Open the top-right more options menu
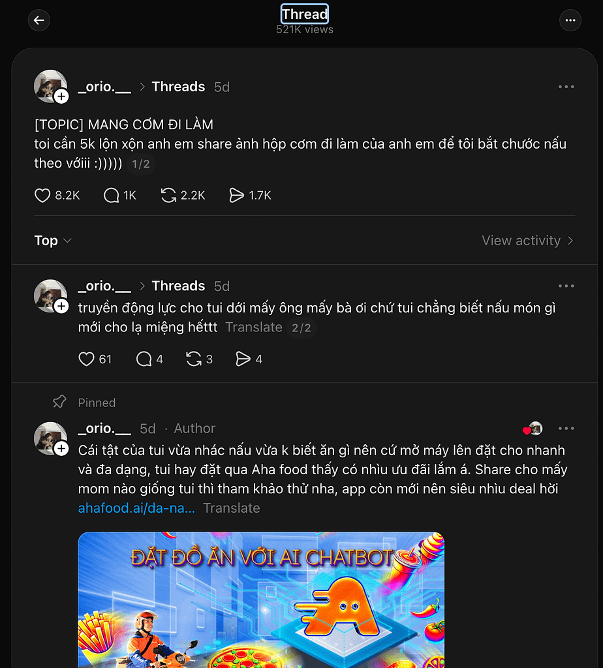This screenshot has width=603, height=668. 570,20
